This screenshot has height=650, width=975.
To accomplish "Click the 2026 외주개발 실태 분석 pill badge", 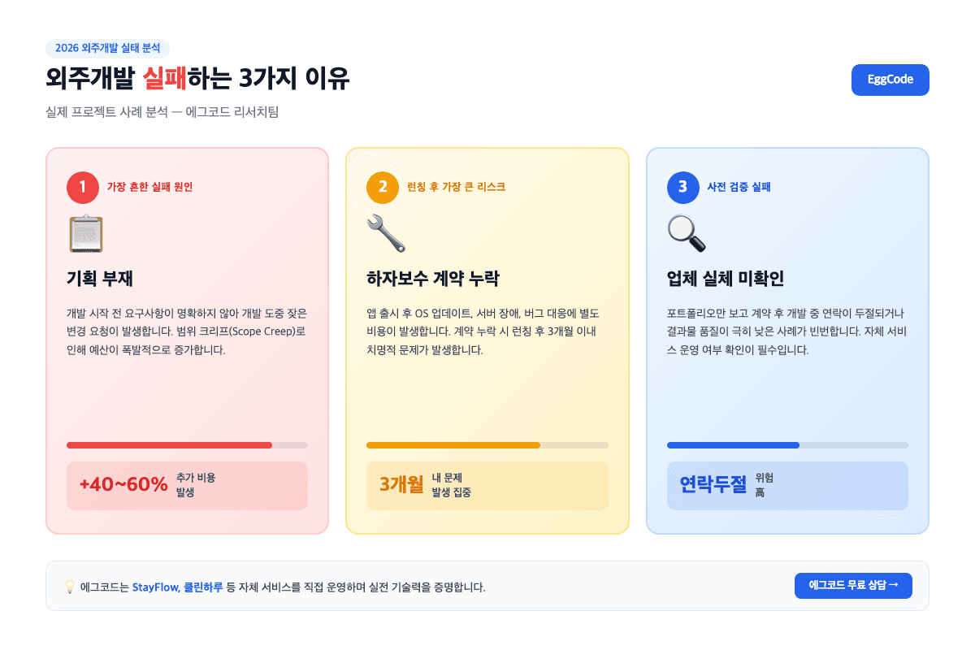I will click(x=109, y=49).
